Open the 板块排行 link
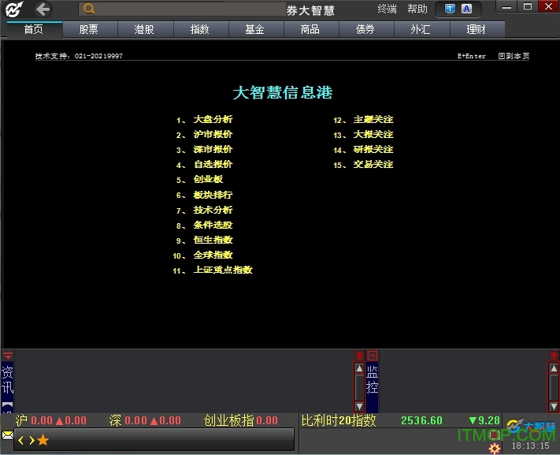Viewport: 560px width, 455px height. pyautogui.click(x=213, y=195)
